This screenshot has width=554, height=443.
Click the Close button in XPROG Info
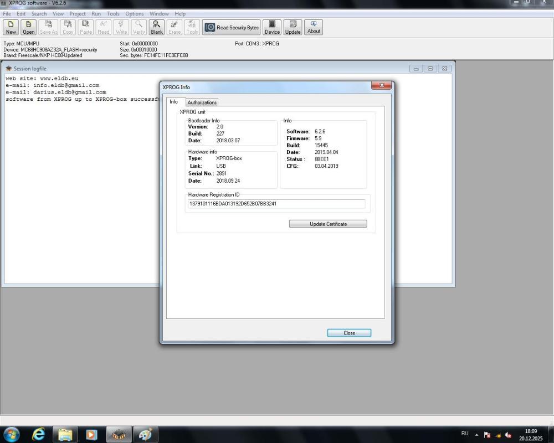349,333
